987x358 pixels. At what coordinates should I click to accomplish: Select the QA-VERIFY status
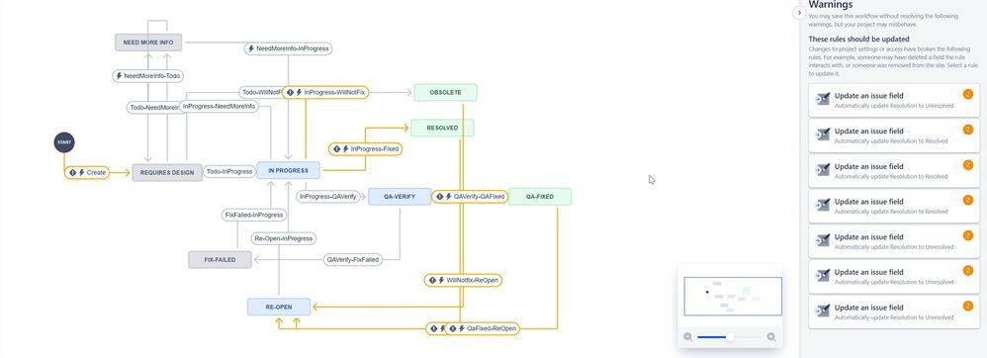pyautogui.click(x=400, y=196)
